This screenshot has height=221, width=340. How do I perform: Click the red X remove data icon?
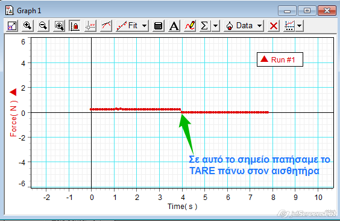(x=274, y=26)
